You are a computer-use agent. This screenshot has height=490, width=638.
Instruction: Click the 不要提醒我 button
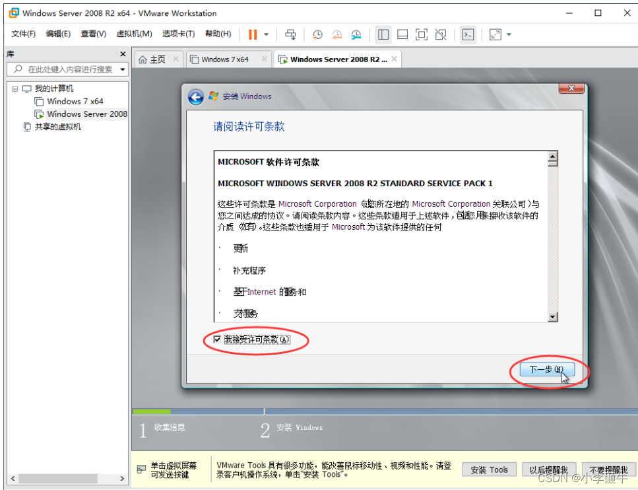click(609, 470)
